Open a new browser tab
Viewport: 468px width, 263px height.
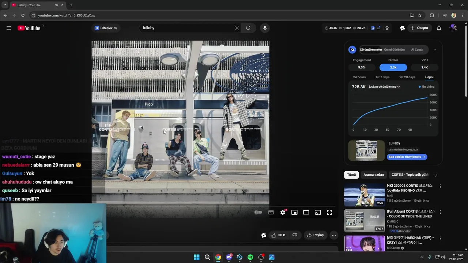tap(71, 5)
